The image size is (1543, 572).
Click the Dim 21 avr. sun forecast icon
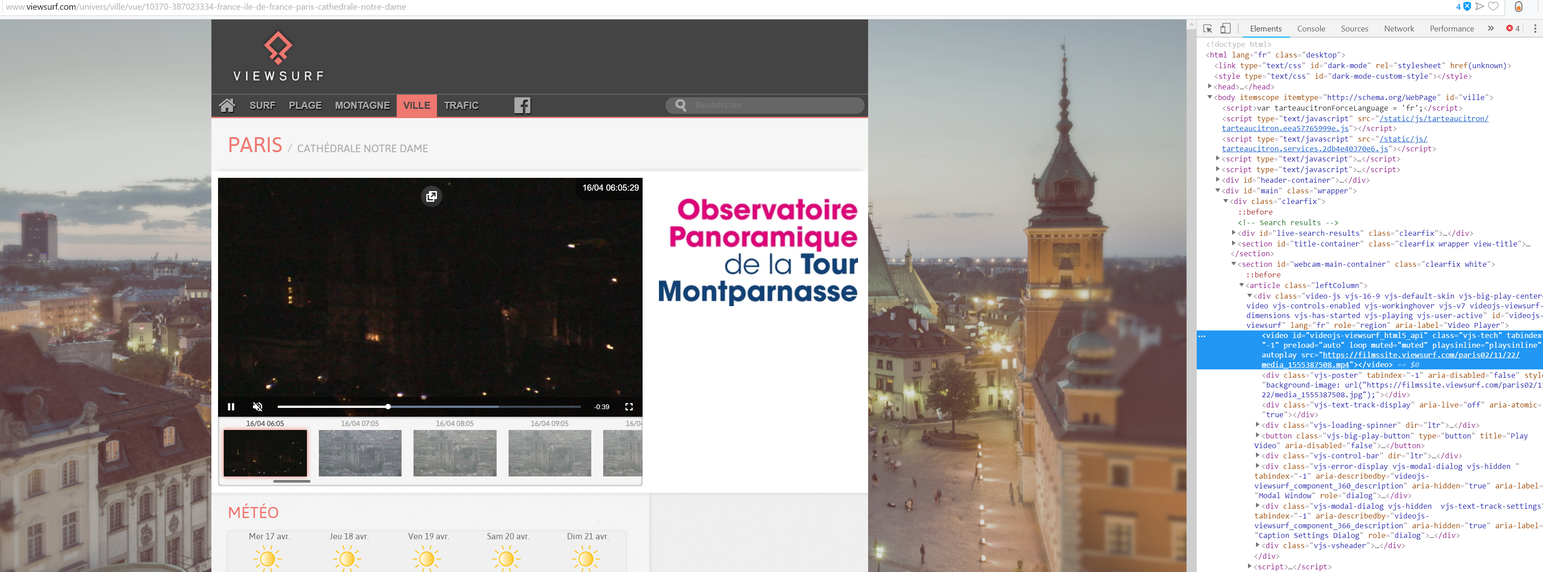pyautogui.click(x=586, y=558)
